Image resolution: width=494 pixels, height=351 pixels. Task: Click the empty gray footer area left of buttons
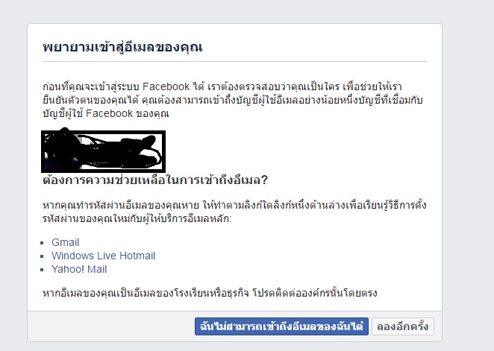coord(110,326)
